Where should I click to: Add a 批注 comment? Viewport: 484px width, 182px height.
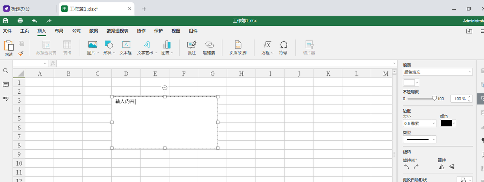[x=192, y=47]
